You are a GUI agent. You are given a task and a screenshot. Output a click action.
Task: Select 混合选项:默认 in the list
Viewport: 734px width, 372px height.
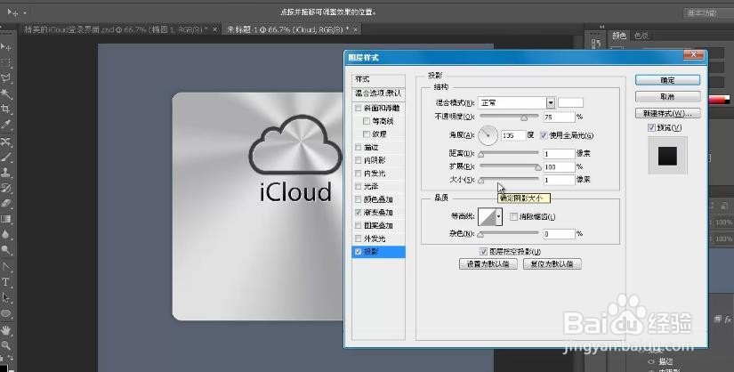pos(378,93)
